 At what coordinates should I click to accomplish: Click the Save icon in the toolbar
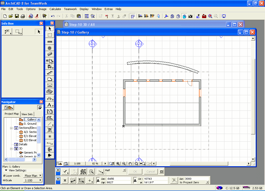pyautogui.click(x=17, y=16)
